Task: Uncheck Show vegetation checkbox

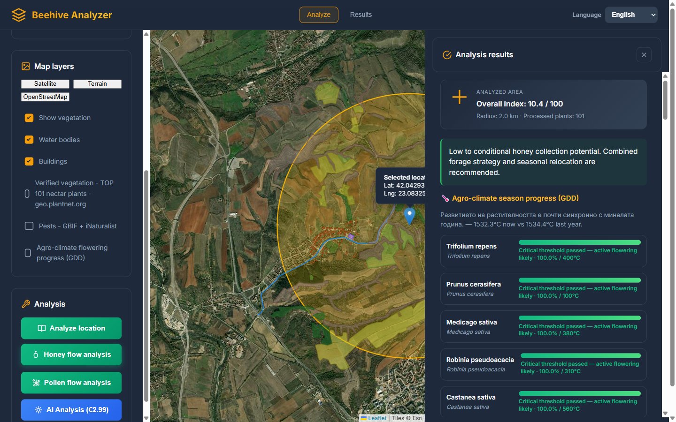Action: (x=29, y=118)
